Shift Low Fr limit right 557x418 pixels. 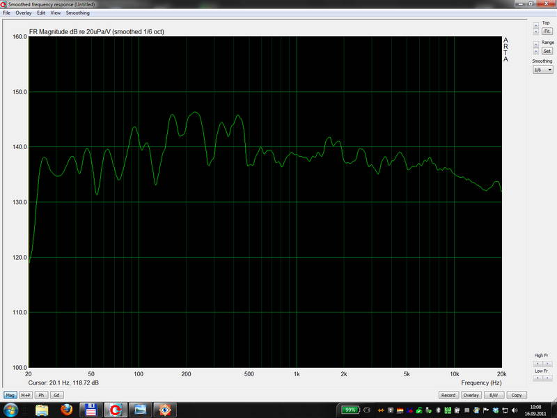coord(547,378)
